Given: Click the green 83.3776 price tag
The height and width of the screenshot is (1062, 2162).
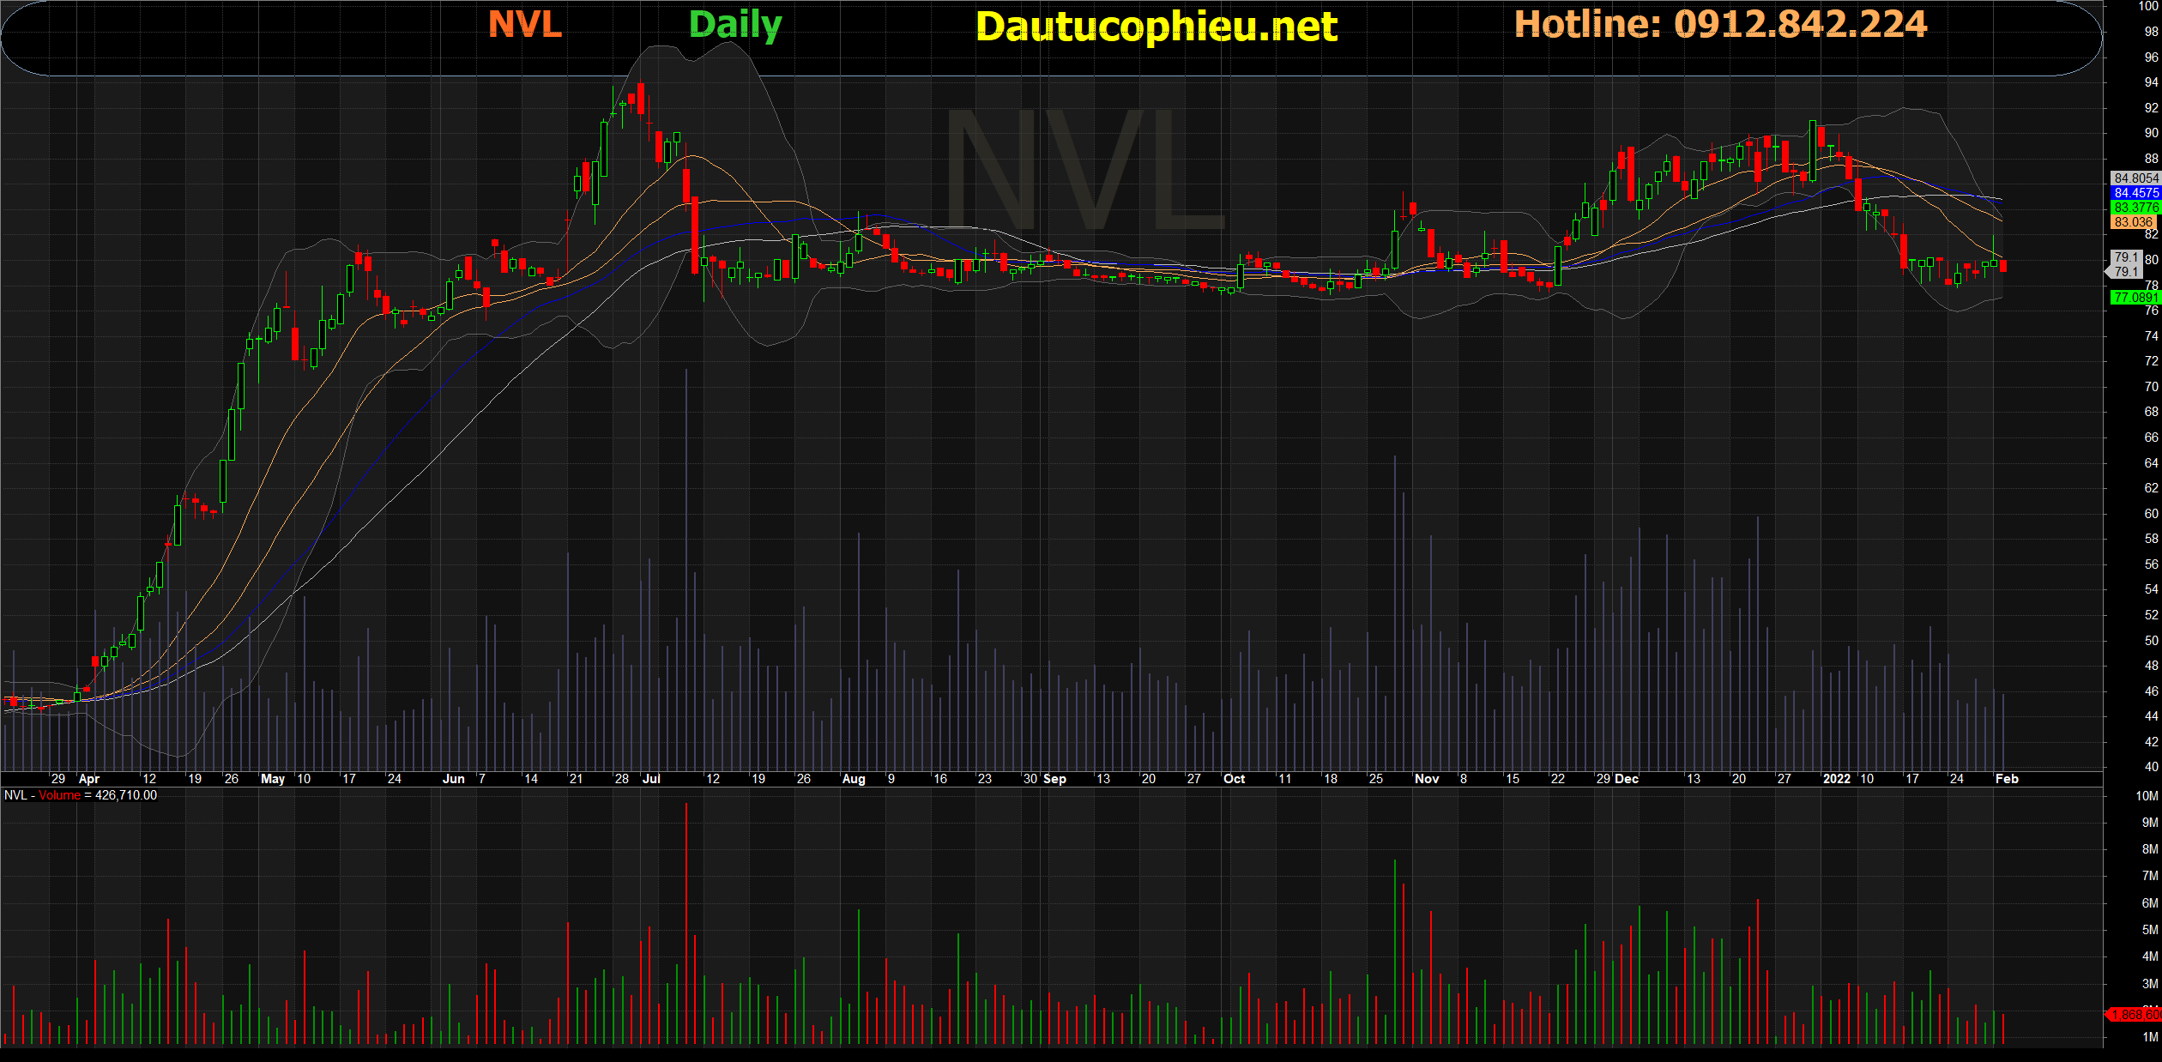Looking at the screenshot, I should [x=2135, y=208].
